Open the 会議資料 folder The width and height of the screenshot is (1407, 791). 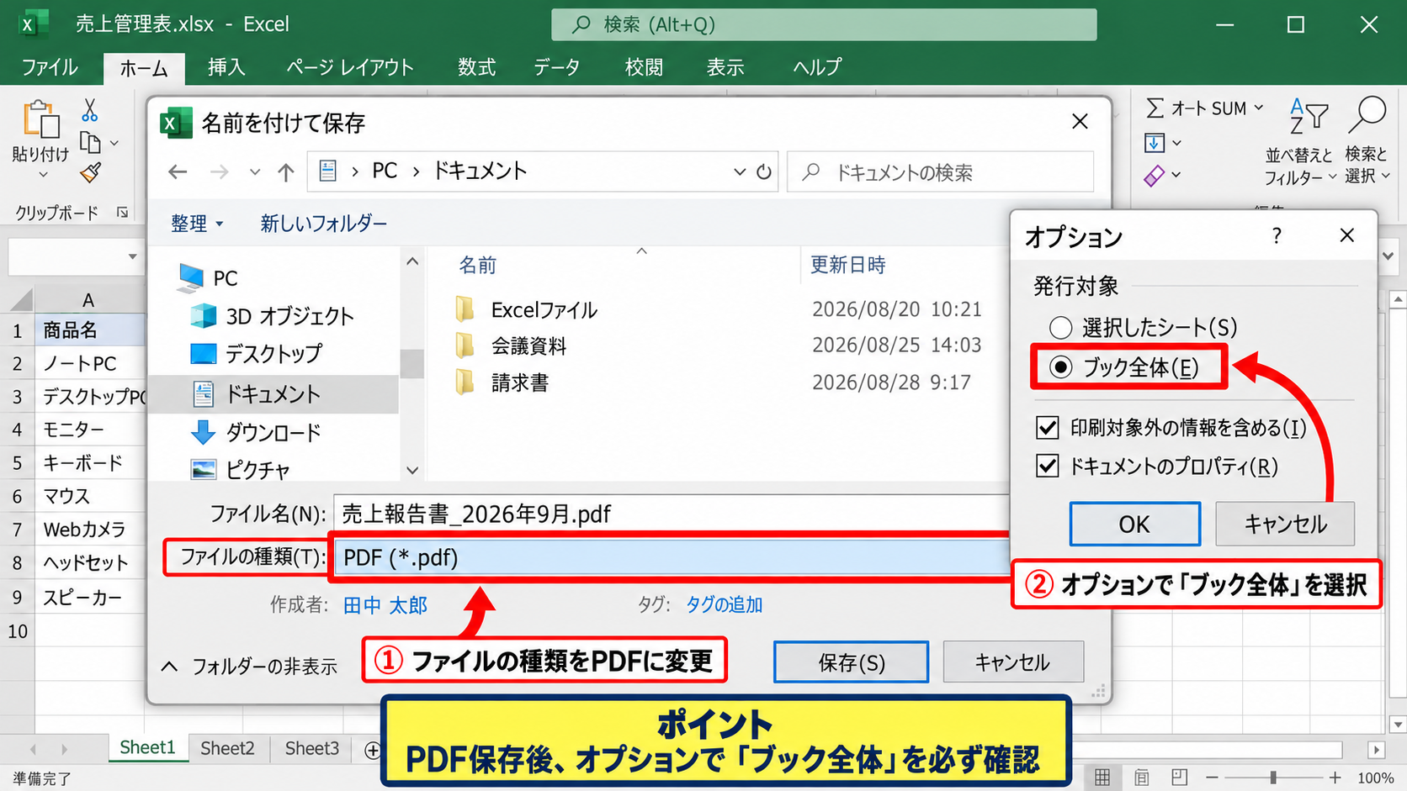pyautogui.click(x=511, y=345)
